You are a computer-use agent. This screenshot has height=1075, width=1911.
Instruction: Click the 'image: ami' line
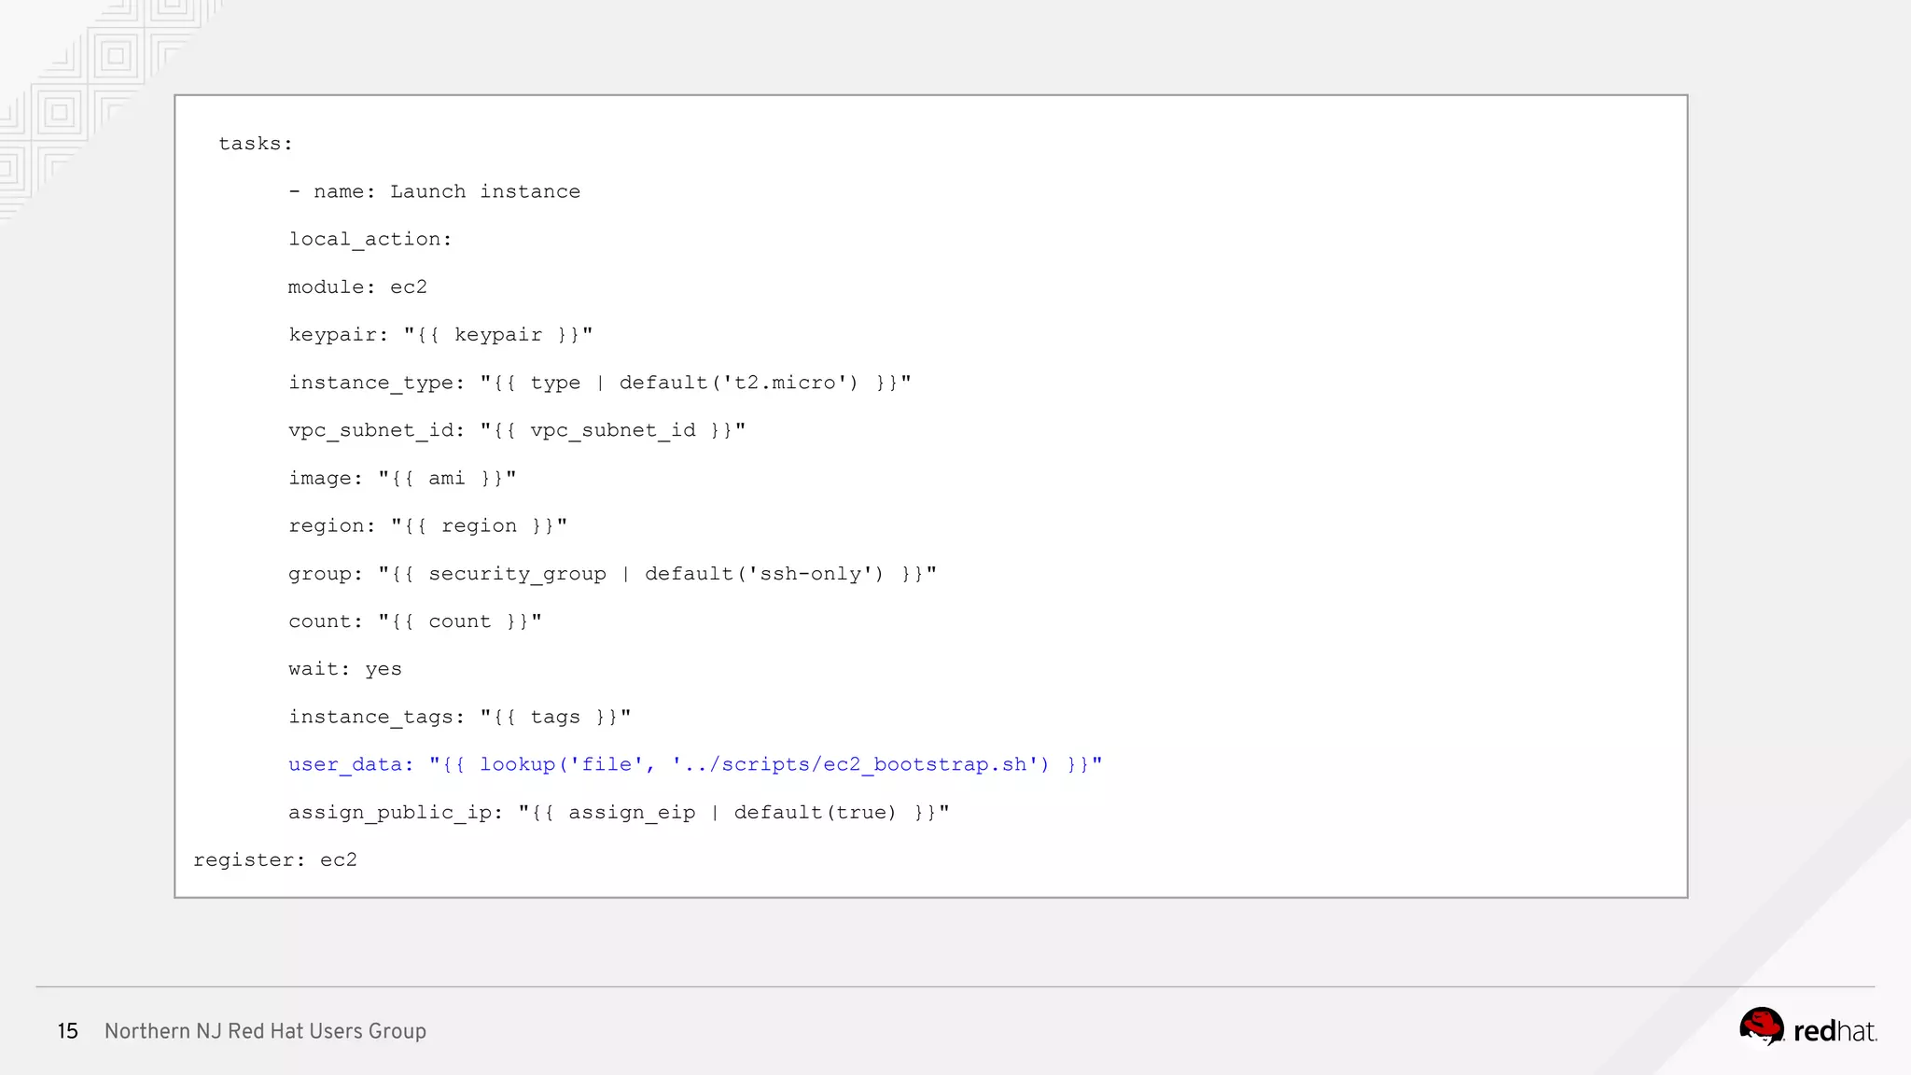[x=402, y=479]
